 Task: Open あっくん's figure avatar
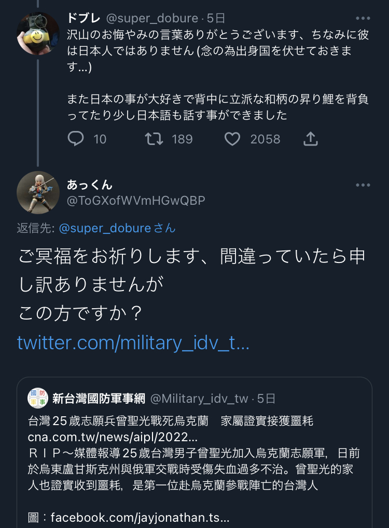pos(38,192)
